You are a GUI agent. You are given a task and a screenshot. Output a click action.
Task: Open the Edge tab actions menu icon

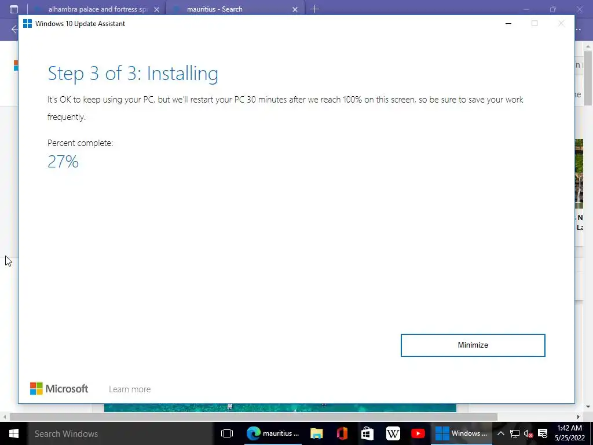pyautogui.click(x=14, y=9)
